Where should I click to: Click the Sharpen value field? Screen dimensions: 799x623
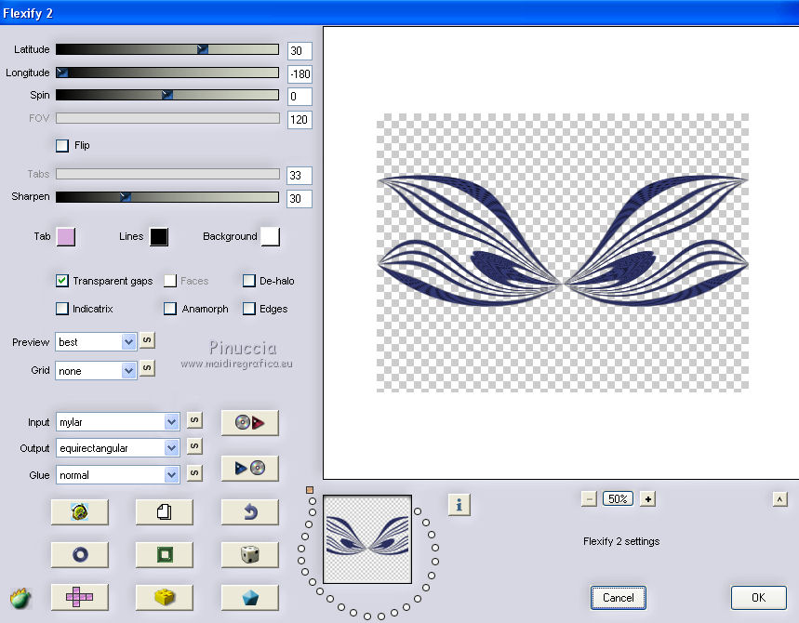[300, 199]
